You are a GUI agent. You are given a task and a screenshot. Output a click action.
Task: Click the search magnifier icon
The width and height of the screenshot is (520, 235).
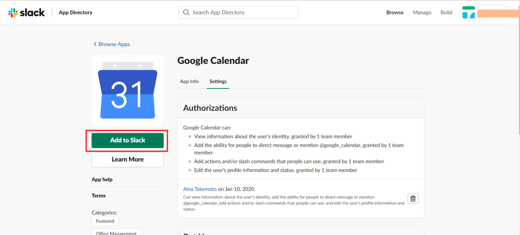tap(186, 13)
